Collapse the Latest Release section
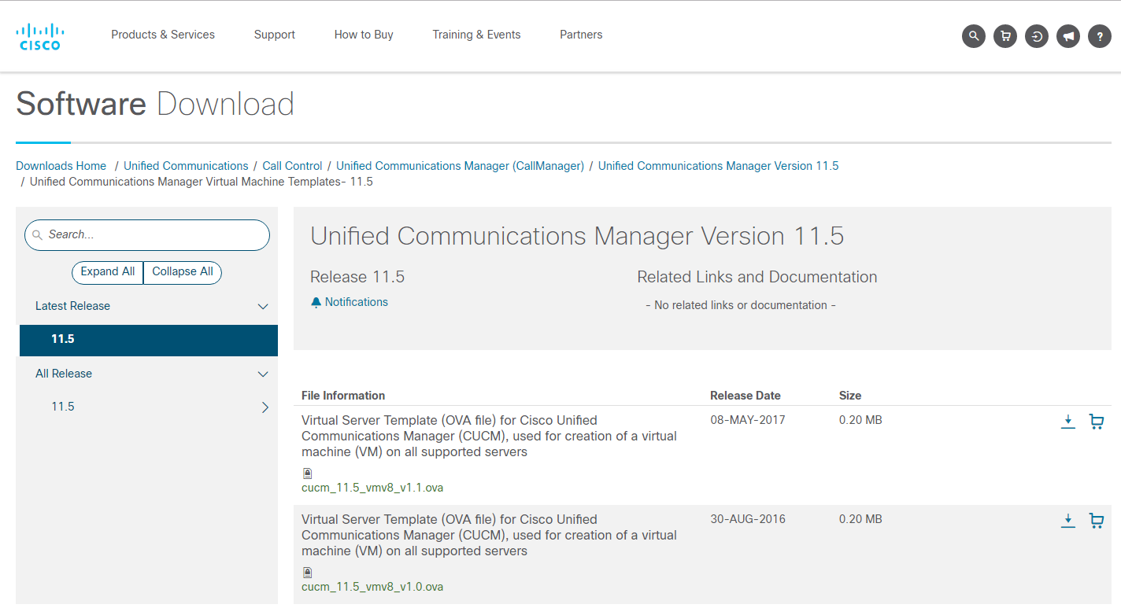Screen dimensions: 1121x608 tap(262, 306)
